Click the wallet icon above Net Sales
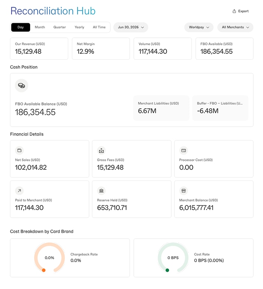Screen dimensions: 263x289 [x=19, y=150]
